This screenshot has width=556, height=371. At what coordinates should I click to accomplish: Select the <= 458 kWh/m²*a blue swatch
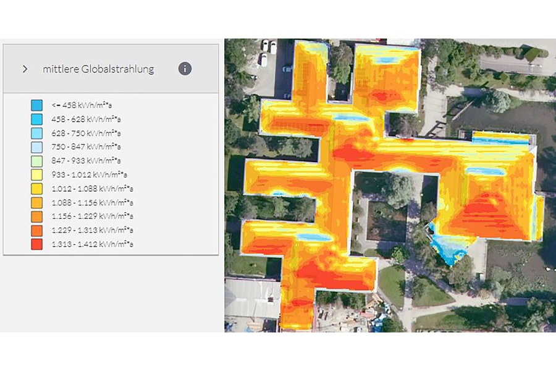point(37,104)
